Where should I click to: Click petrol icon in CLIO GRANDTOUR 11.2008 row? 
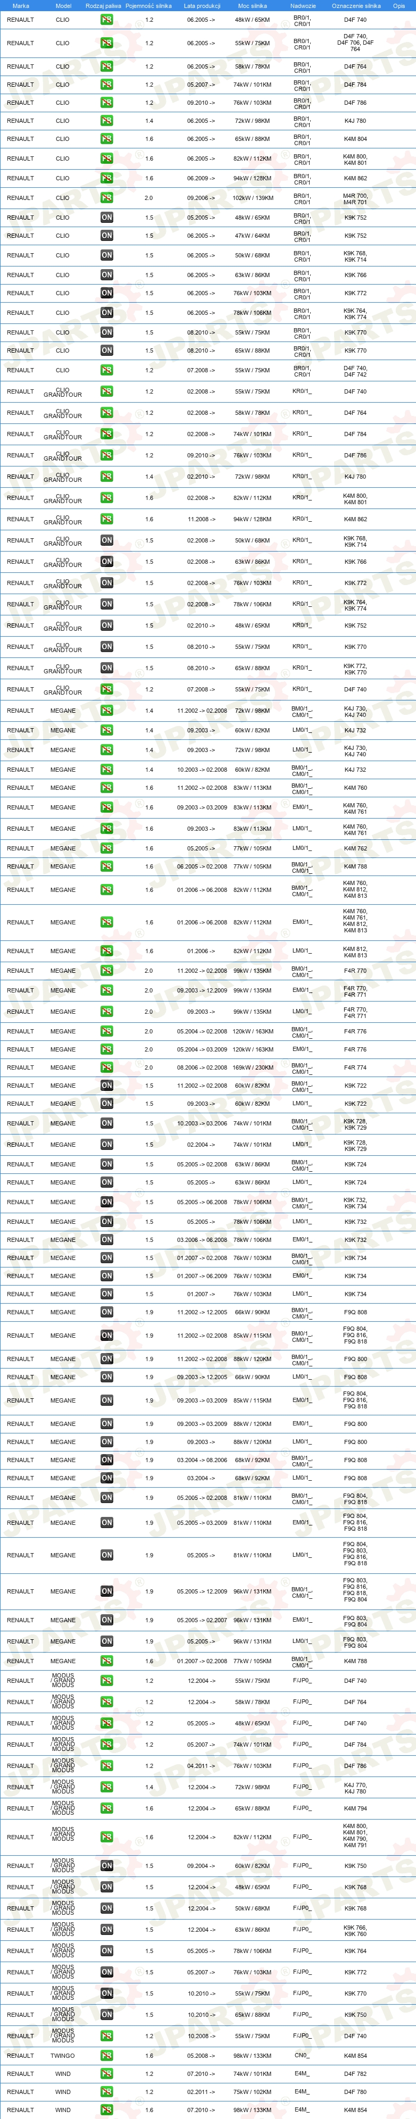107,519
